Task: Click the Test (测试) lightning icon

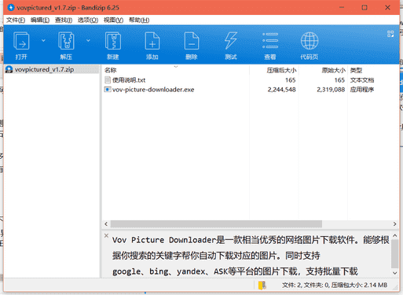Action: coord(231,40)
